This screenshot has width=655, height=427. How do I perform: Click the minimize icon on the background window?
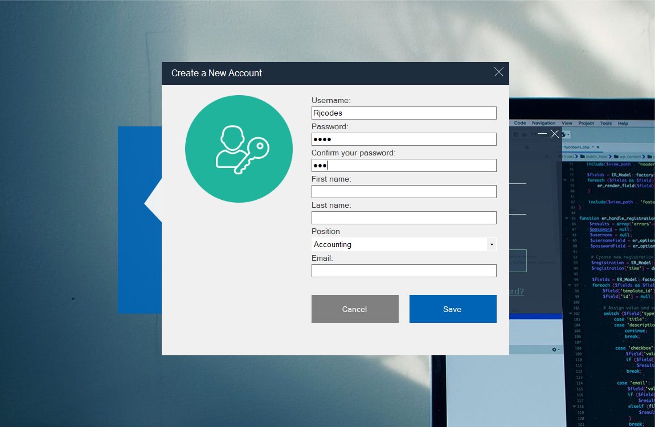pos(542,133)
